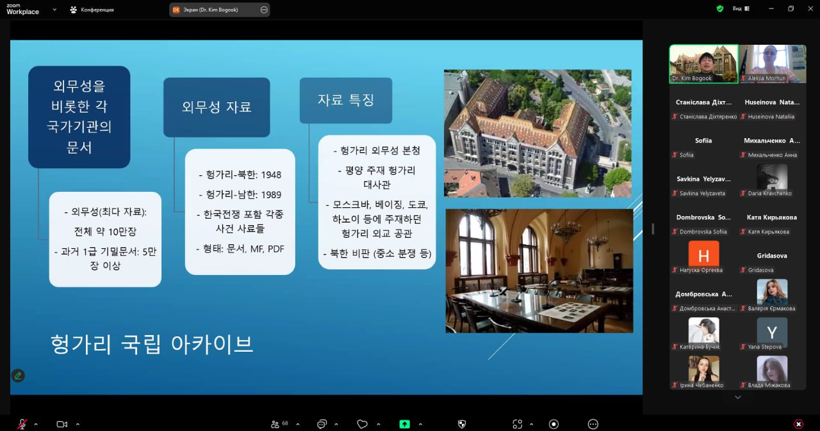This screenshot has width=820, height=431.
Task: Toggle meeting recording
Action: (x=554, y=424)
